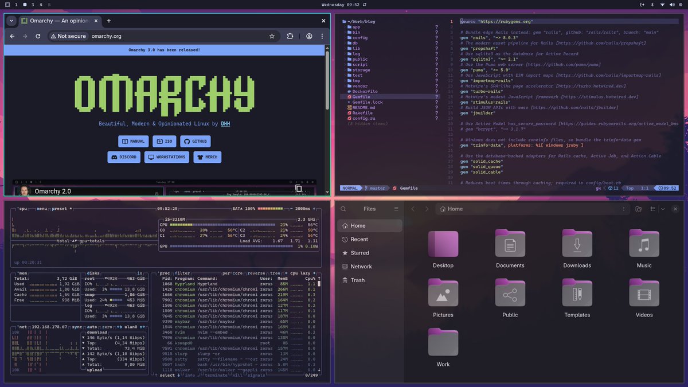Expand the config folder in file tree

pyautogui.click(x=359, y=38)
